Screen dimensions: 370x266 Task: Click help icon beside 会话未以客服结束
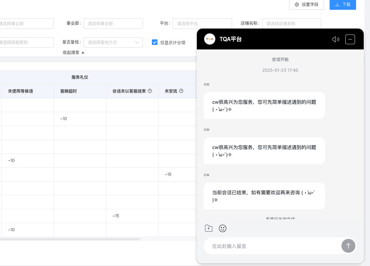[x=150, y=91]
